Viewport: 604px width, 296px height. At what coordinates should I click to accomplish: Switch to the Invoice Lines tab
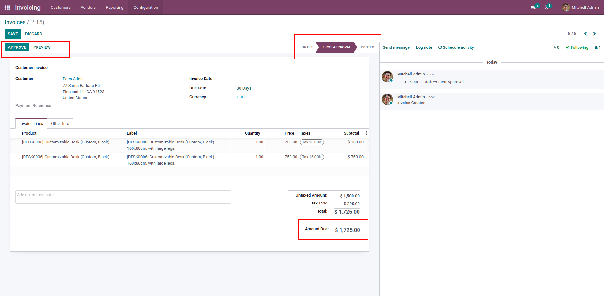pos(31,124)
